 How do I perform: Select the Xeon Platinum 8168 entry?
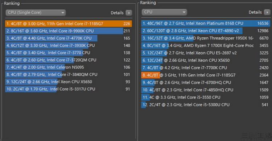pos(206,23)
